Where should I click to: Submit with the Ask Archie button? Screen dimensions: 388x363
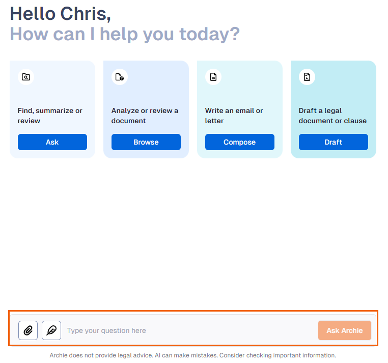click(x=345, y=330)
